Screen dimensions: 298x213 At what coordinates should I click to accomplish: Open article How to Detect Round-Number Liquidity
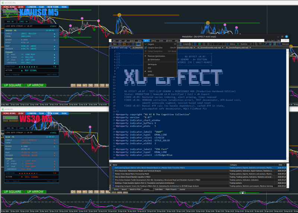(199, 177)
